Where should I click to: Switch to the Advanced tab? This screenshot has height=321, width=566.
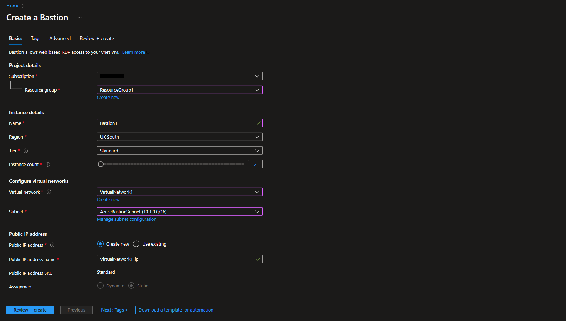[60, 38]
